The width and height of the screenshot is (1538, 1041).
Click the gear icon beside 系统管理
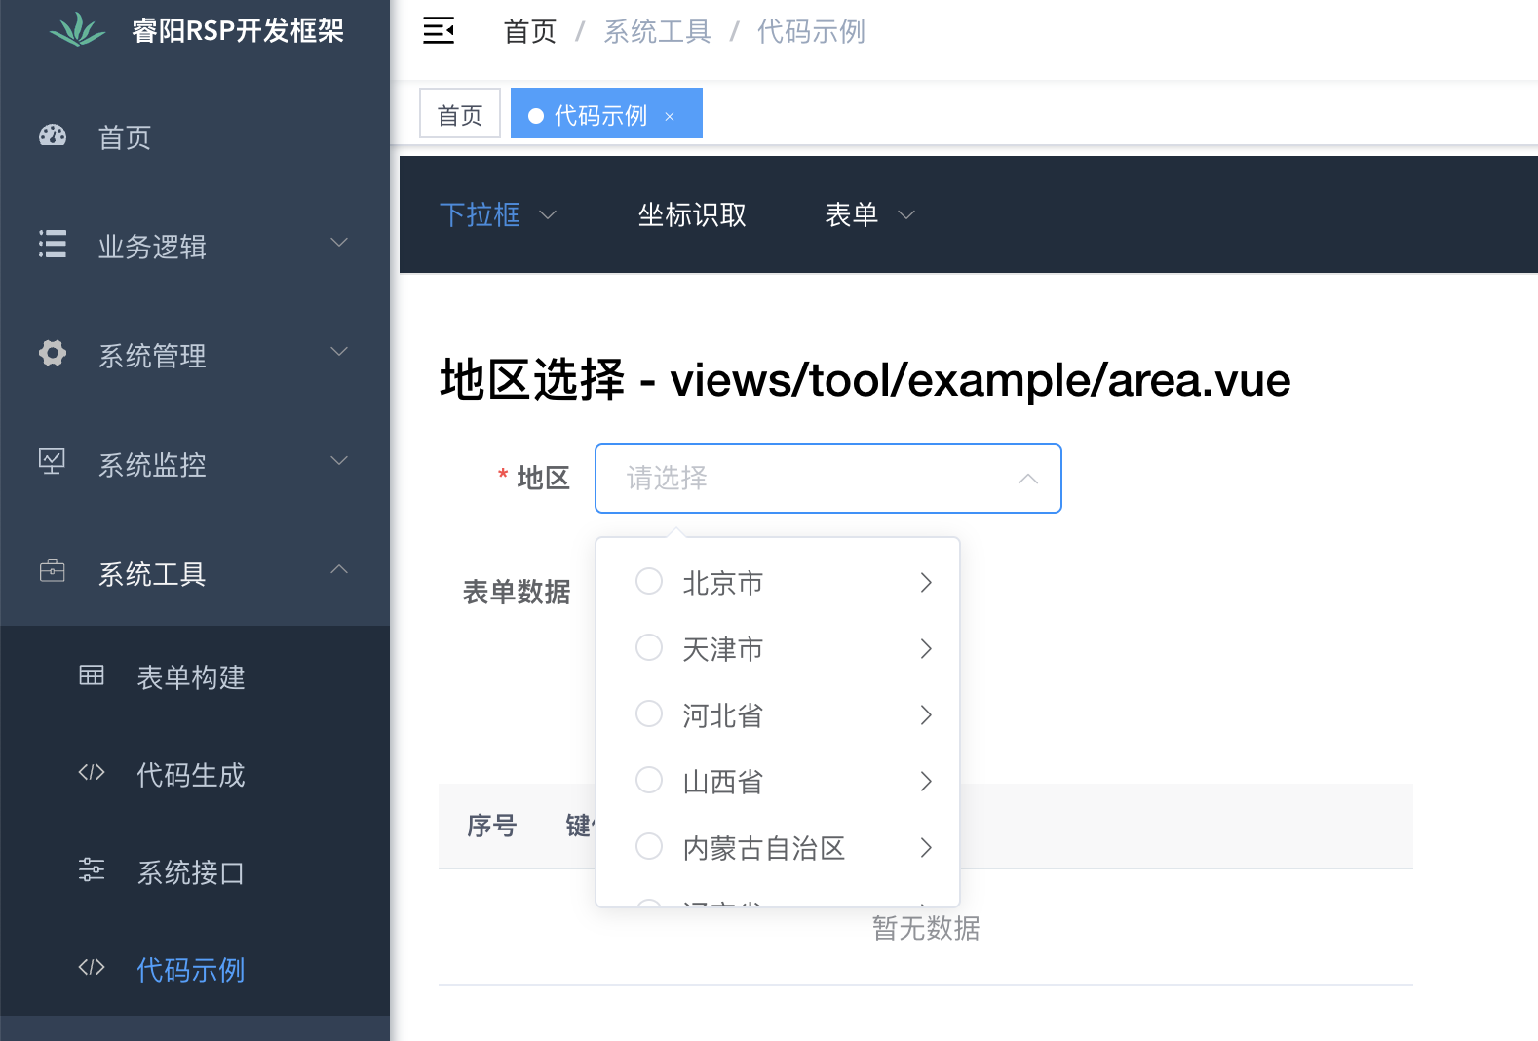pyautogui.click(x=53, y=353)
